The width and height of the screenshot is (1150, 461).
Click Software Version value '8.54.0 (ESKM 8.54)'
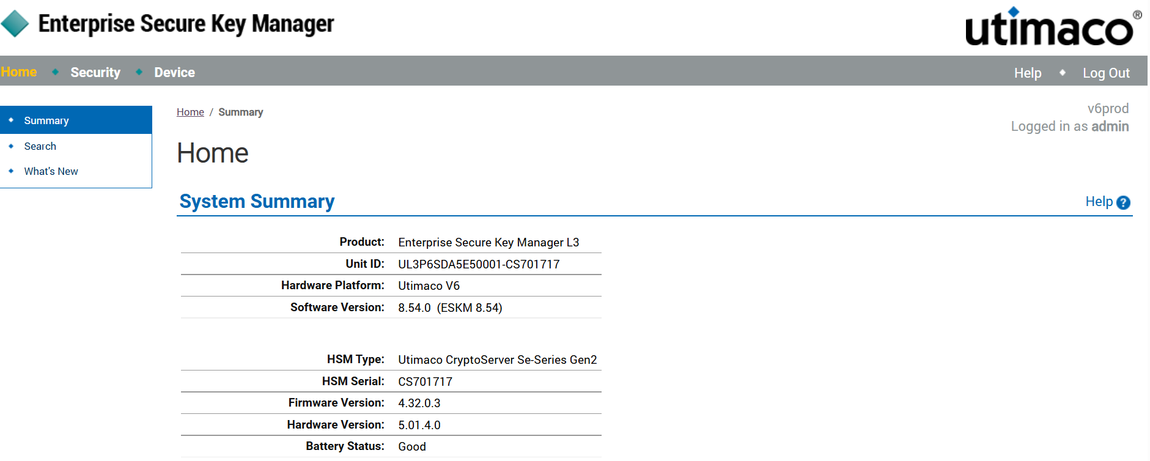[450, 308]
